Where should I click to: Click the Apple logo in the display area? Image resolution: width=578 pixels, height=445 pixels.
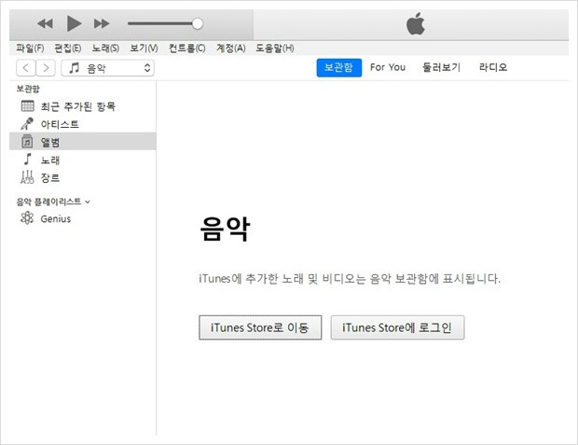(416, 23)
